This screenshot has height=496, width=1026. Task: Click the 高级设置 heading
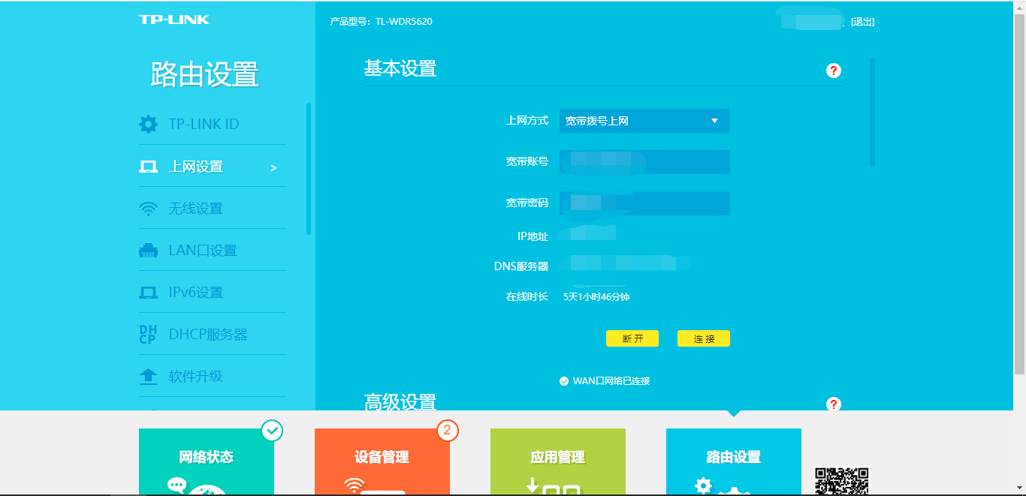click(400, 402)
